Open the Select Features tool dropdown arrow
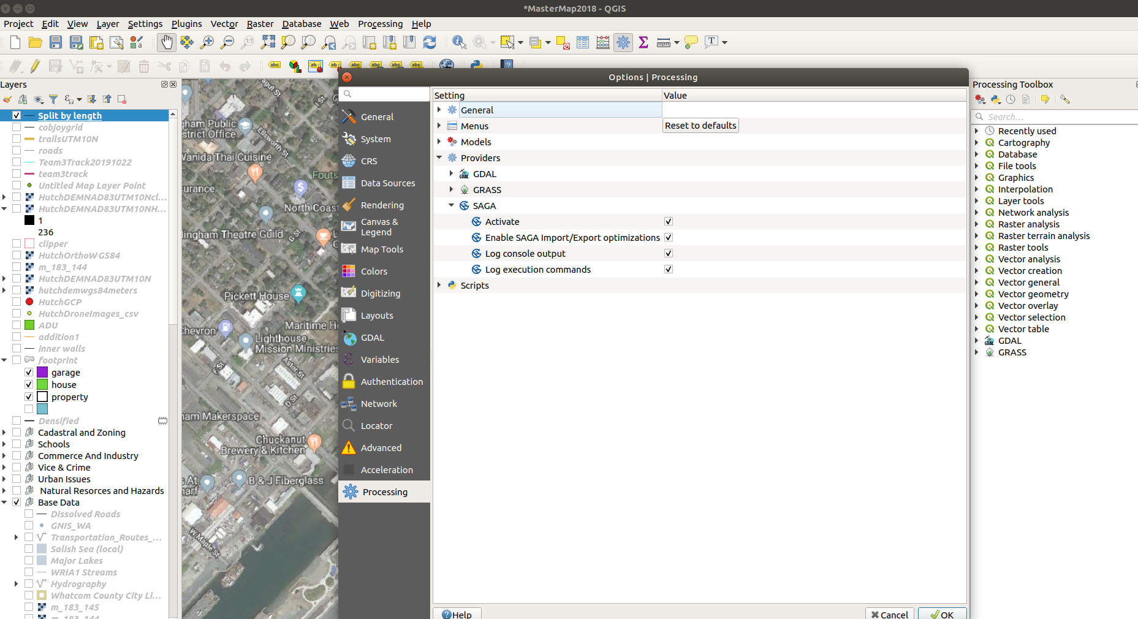The image size is (1138, 619). [x=520, y=42]
